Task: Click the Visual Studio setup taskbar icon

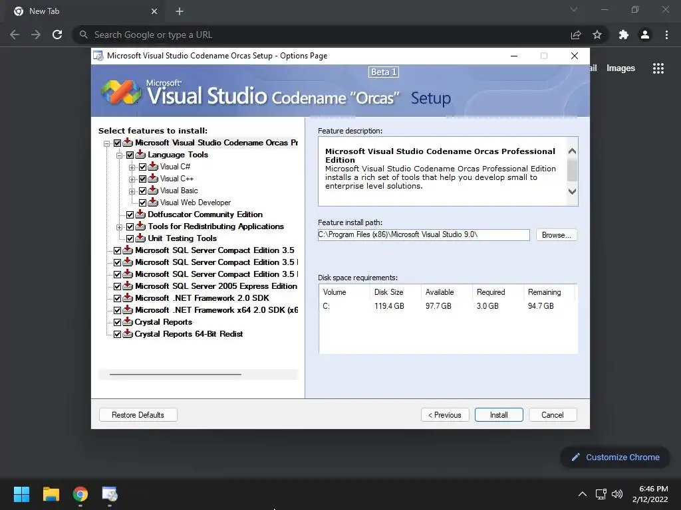Action: click(x=110, y=494)
